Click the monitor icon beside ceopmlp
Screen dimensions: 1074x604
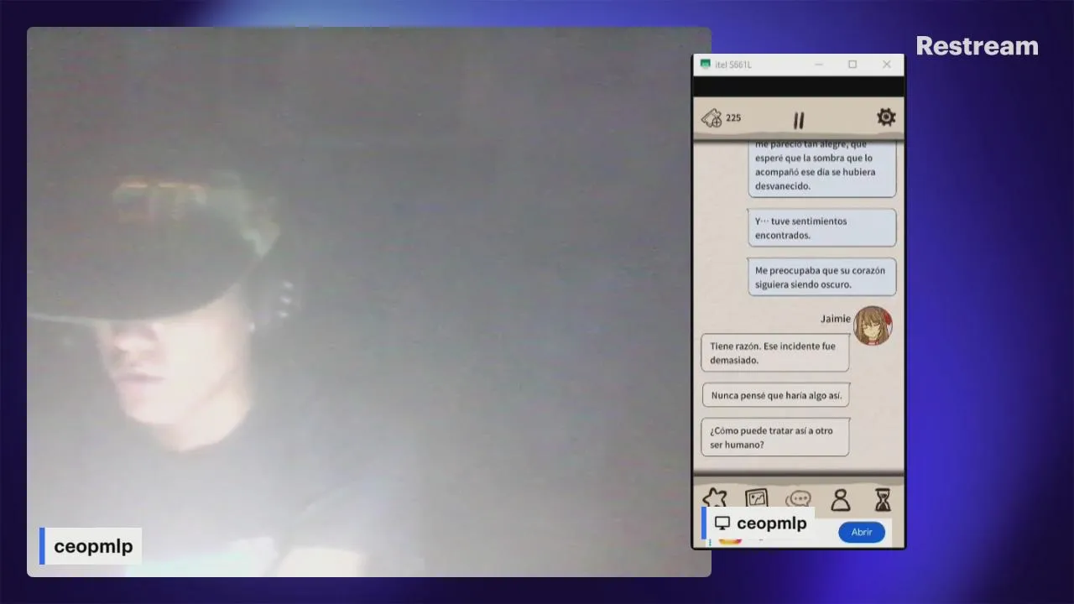(x=722, y=523)
